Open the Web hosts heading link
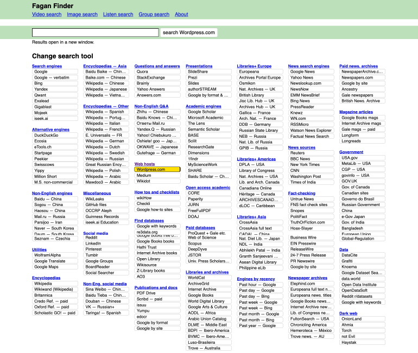The width and height of the screenshot is (418, 353). (x=144, y=164)
